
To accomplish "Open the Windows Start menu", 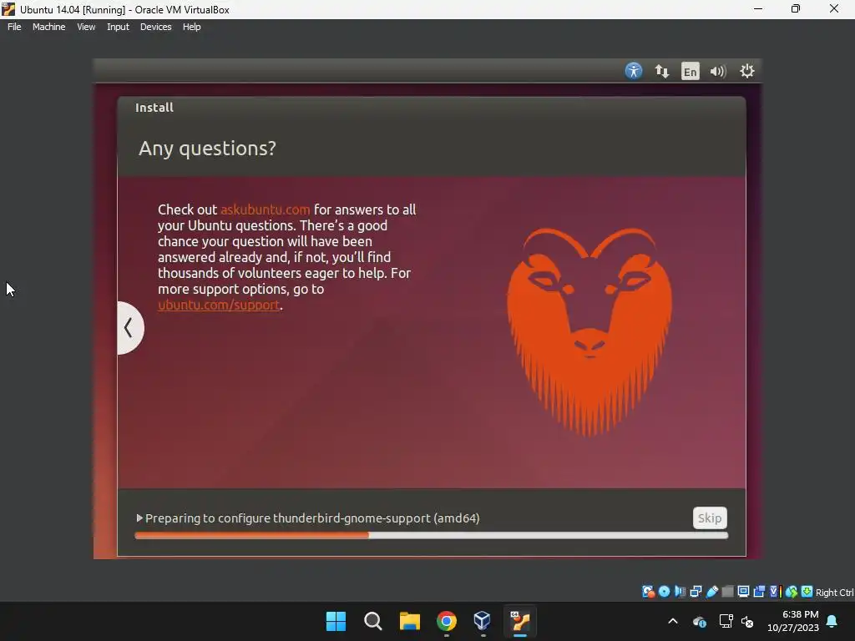I will point(336,621).
